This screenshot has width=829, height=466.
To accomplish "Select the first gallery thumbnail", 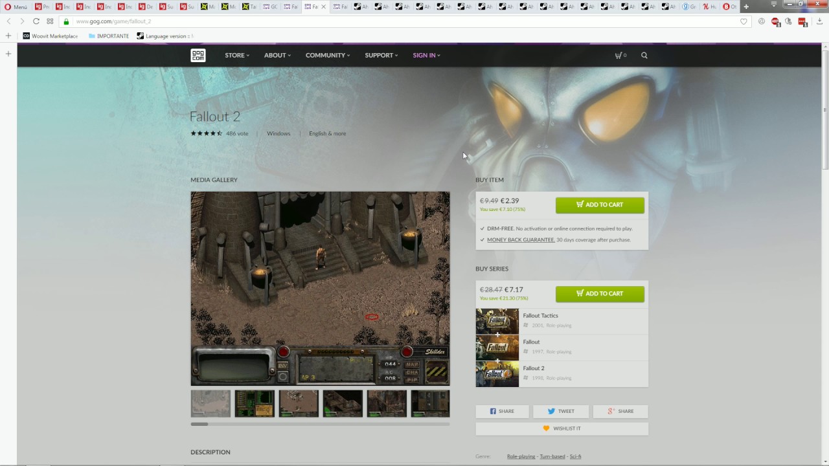I will [x=210, y=403].
